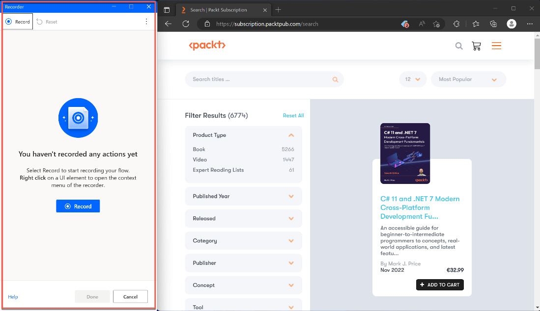Click the Record toggle in Recorder toolbar
The width and height of the screenshot is (540, 311).
point(18,22)
